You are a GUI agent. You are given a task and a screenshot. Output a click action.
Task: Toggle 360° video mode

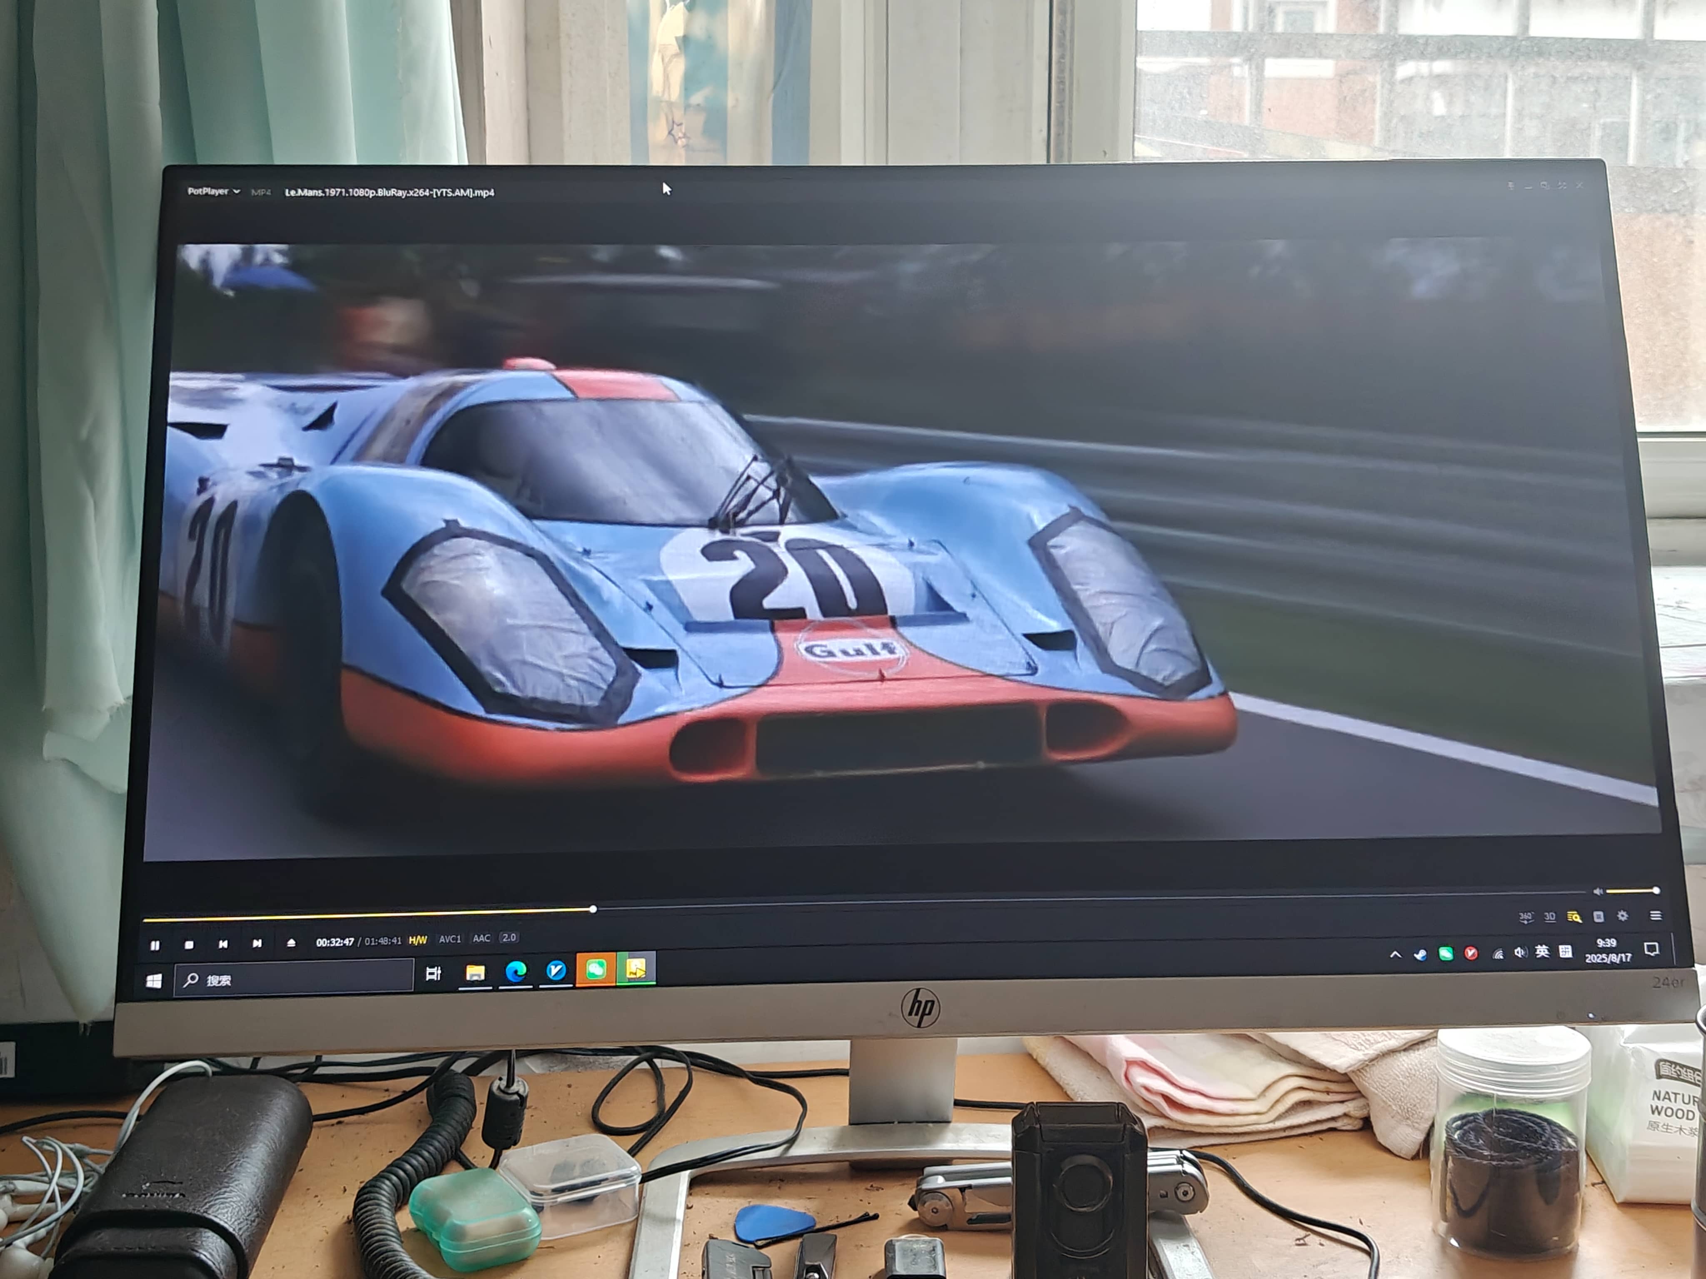(x=1526, y=917)
